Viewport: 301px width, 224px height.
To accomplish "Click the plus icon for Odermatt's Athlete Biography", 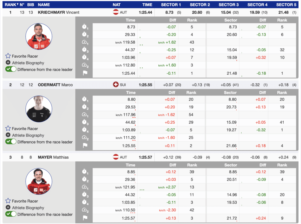I will [8, 135].
